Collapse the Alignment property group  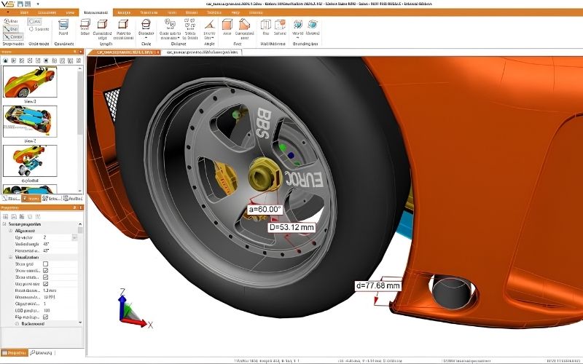click(x=11, y=231)
